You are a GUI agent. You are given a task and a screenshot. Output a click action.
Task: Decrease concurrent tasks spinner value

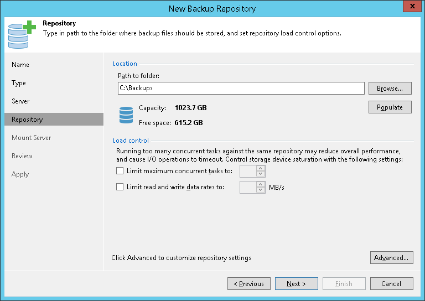261,174
